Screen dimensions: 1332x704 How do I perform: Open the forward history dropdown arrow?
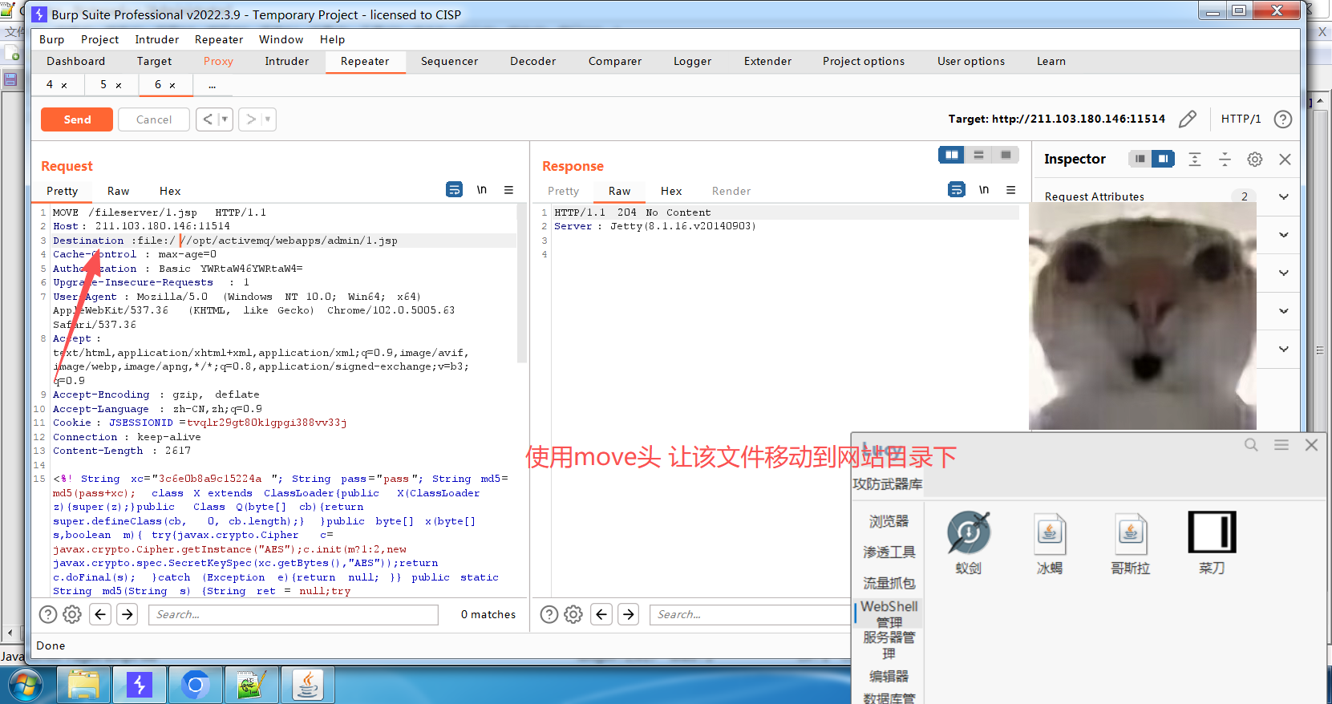point(268,119)
